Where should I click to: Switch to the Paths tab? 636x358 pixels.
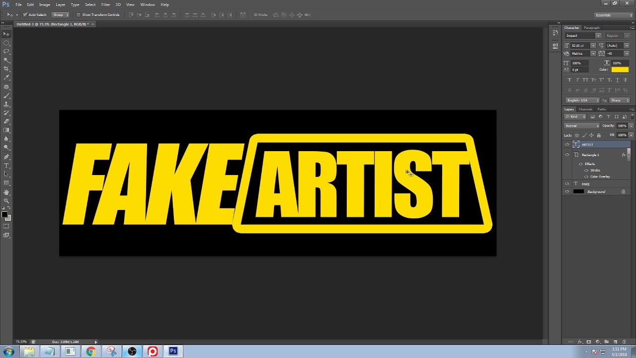coord(602,109)
